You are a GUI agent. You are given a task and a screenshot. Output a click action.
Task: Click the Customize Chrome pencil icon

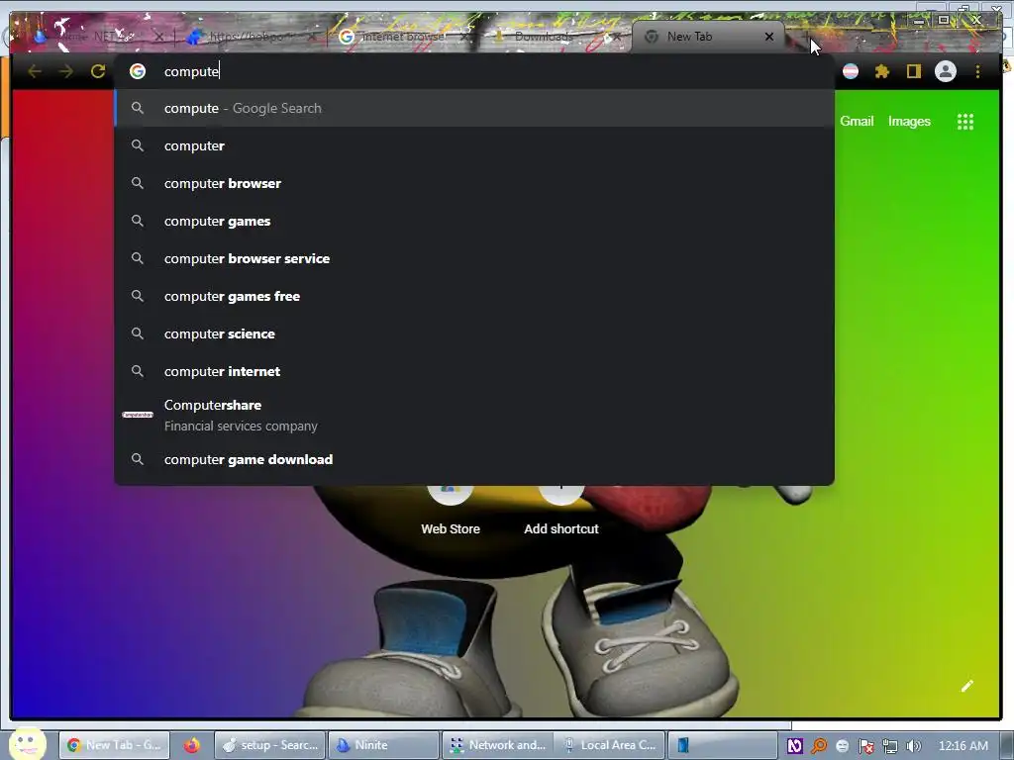pos(966,686)
